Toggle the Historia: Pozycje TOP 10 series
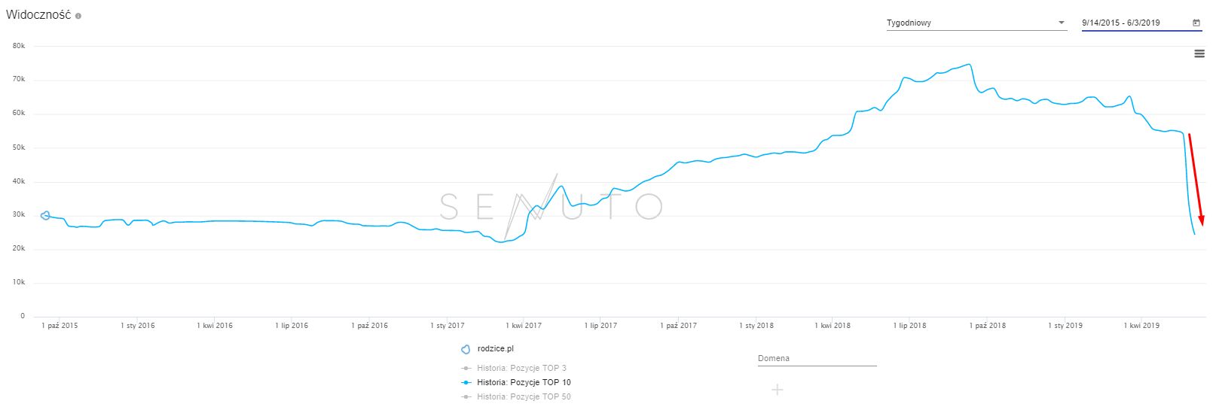The height and width of the screenshot is (407, 1216). 524,383
